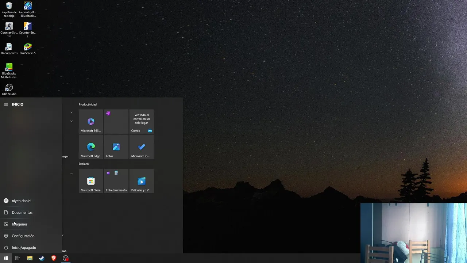Open Task View from the taskbar
The width and height of the screenshot is (467, 263).
[x=18, y=258]
